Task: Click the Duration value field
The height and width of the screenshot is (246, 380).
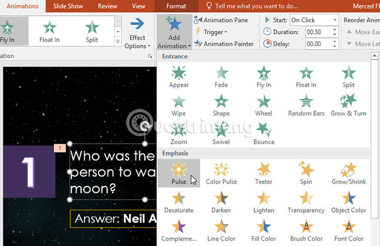Action: [318, 32]
